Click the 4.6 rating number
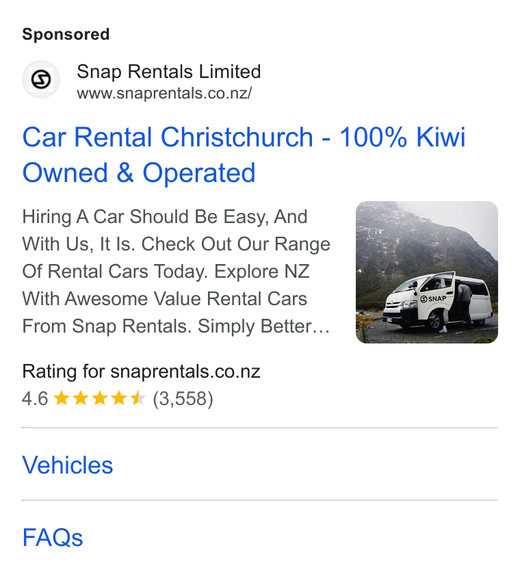The image size is (520, 572). click(35, 398)
